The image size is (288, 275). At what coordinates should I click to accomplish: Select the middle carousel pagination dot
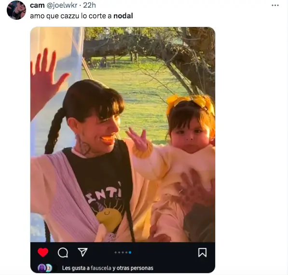tap(123, 253)
